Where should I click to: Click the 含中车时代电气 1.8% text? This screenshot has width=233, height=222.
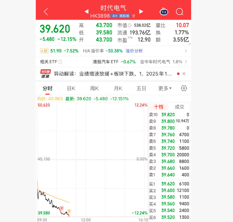(x=161, y=62)
